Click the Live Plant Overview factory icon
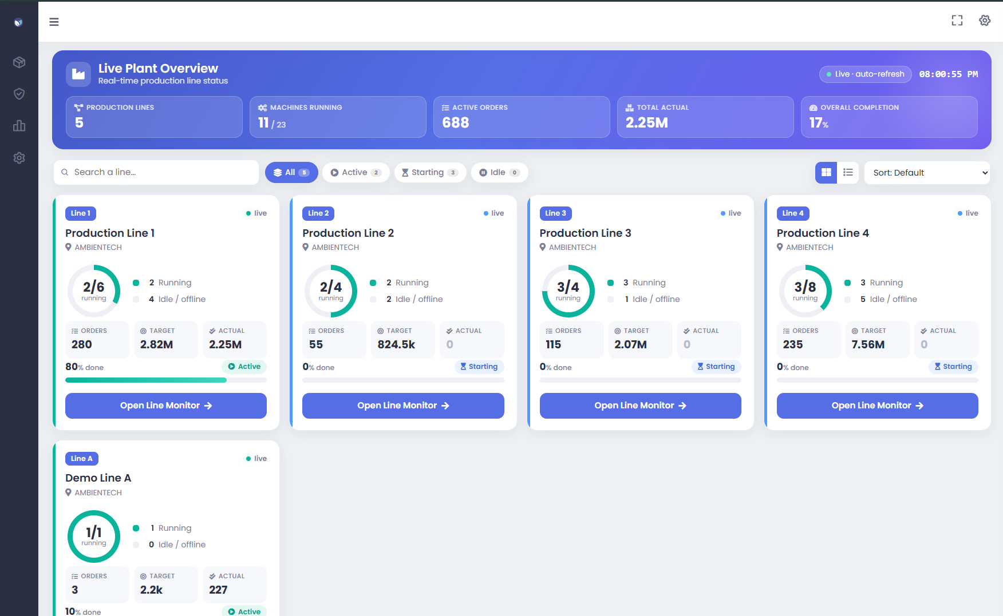 pyautogui.click(x=78, y=74)
